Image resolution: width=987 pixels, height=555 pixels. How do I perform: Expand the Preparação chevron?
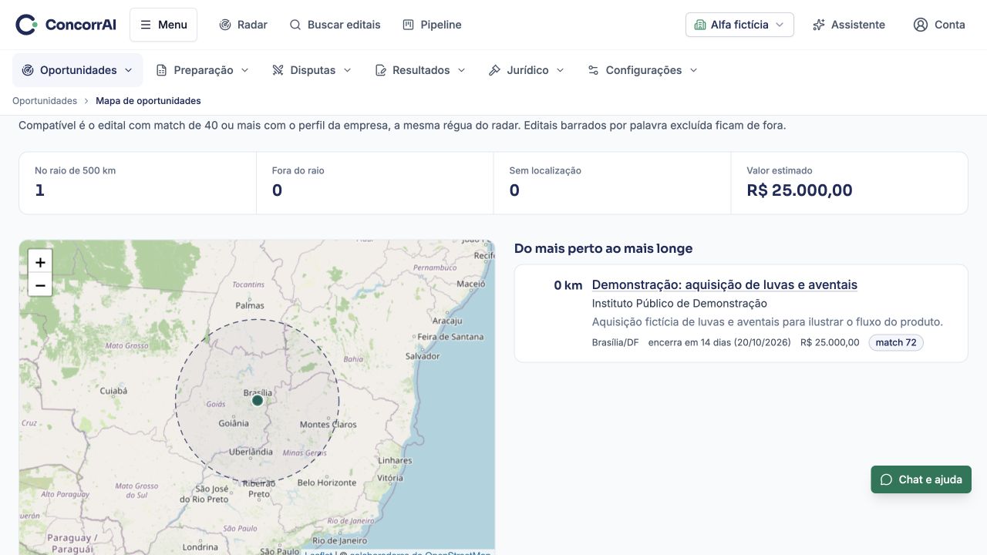245,70
